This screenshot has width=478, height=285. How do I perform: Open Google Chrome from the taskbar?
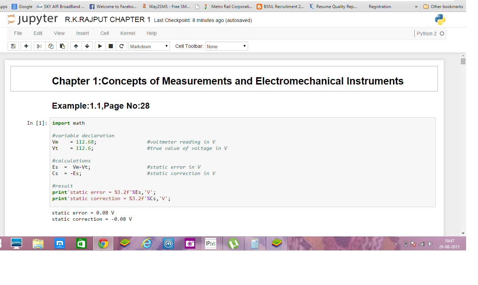point(103,243)
